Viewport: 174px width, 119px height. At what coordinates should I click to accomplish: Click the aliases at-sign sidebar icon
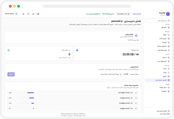coord(169,46)
